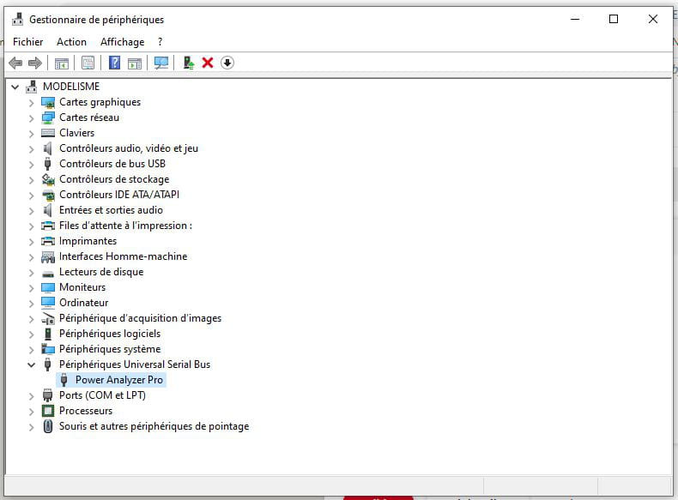The width and height of the screenshot is (678, 500).
Task: Select the Contrôleurs de bus USB label
Action: tap(112, 163)
